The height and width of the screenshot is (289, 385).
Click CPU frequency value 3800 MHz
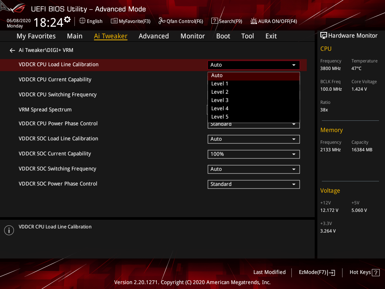(x=330, y=68)
